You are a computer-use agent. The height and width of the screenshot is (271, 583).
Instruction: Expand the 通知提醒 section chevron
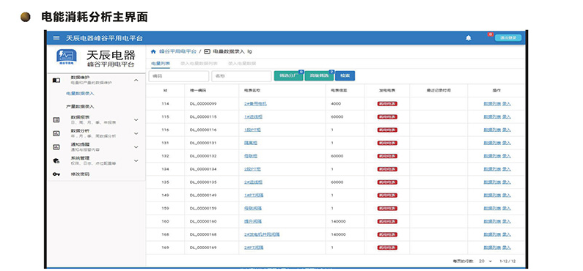pyautogui.click(x=136, y=147)
